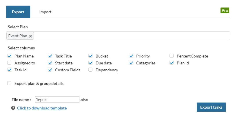Enable the PercentComplete column checkbox
235x119 pixels.
(x=172, y=56)
